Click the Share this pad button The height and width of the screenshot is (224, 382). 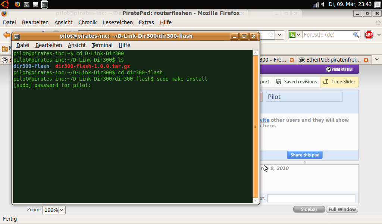[x=304, y=155]
